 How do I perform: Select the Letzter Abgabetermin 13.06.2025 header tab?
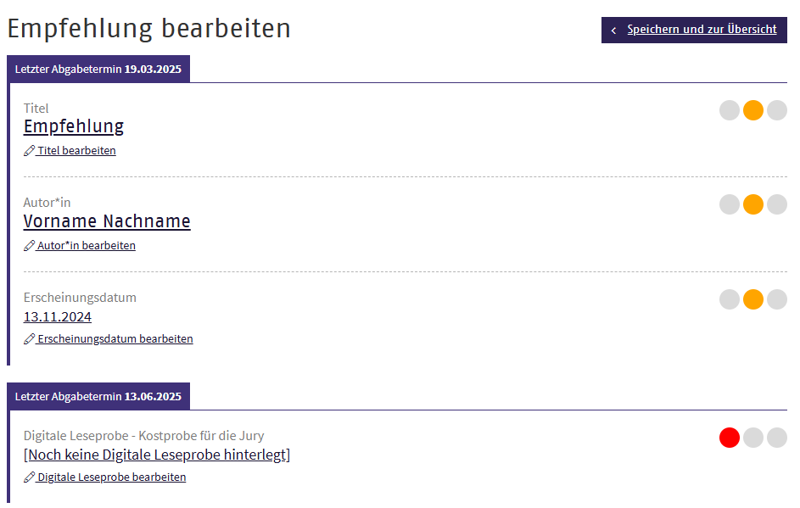click(x=98, y=396)
